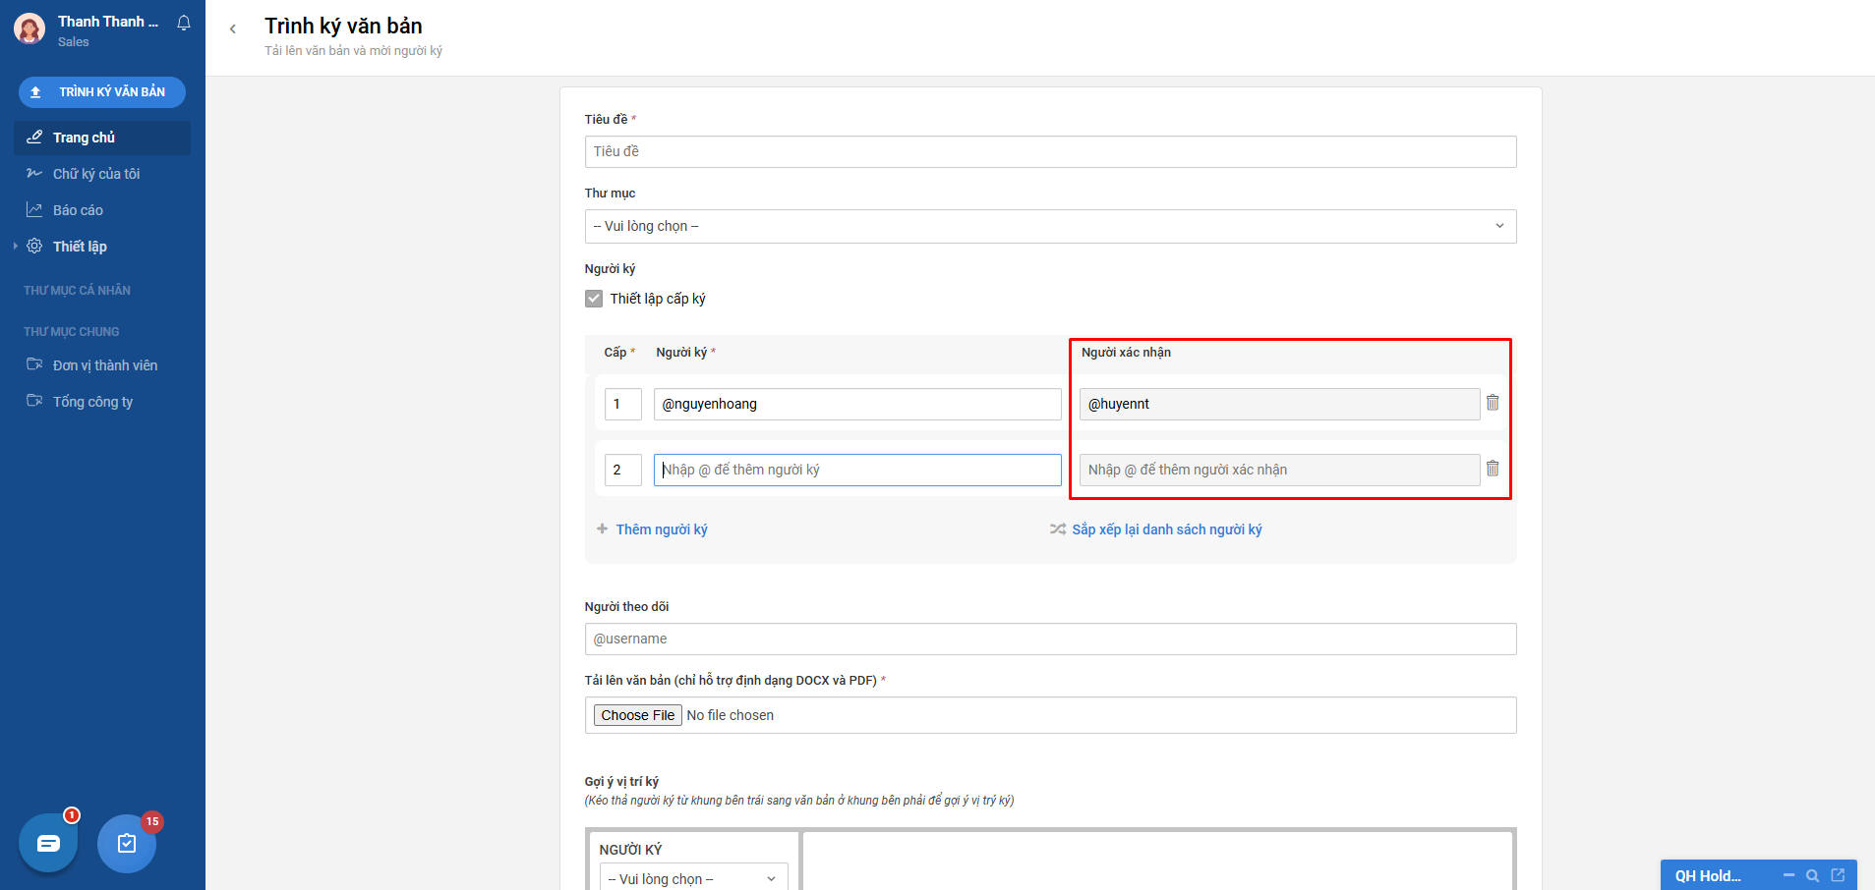Image resolution: width=1875 pixels, height=890 pixels.
Task: Click the empty confirmer field in row 2
Action: (x=1279, y=470)
